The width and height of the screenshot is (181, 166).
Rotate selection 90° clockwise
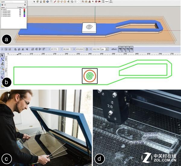[19, 49]
